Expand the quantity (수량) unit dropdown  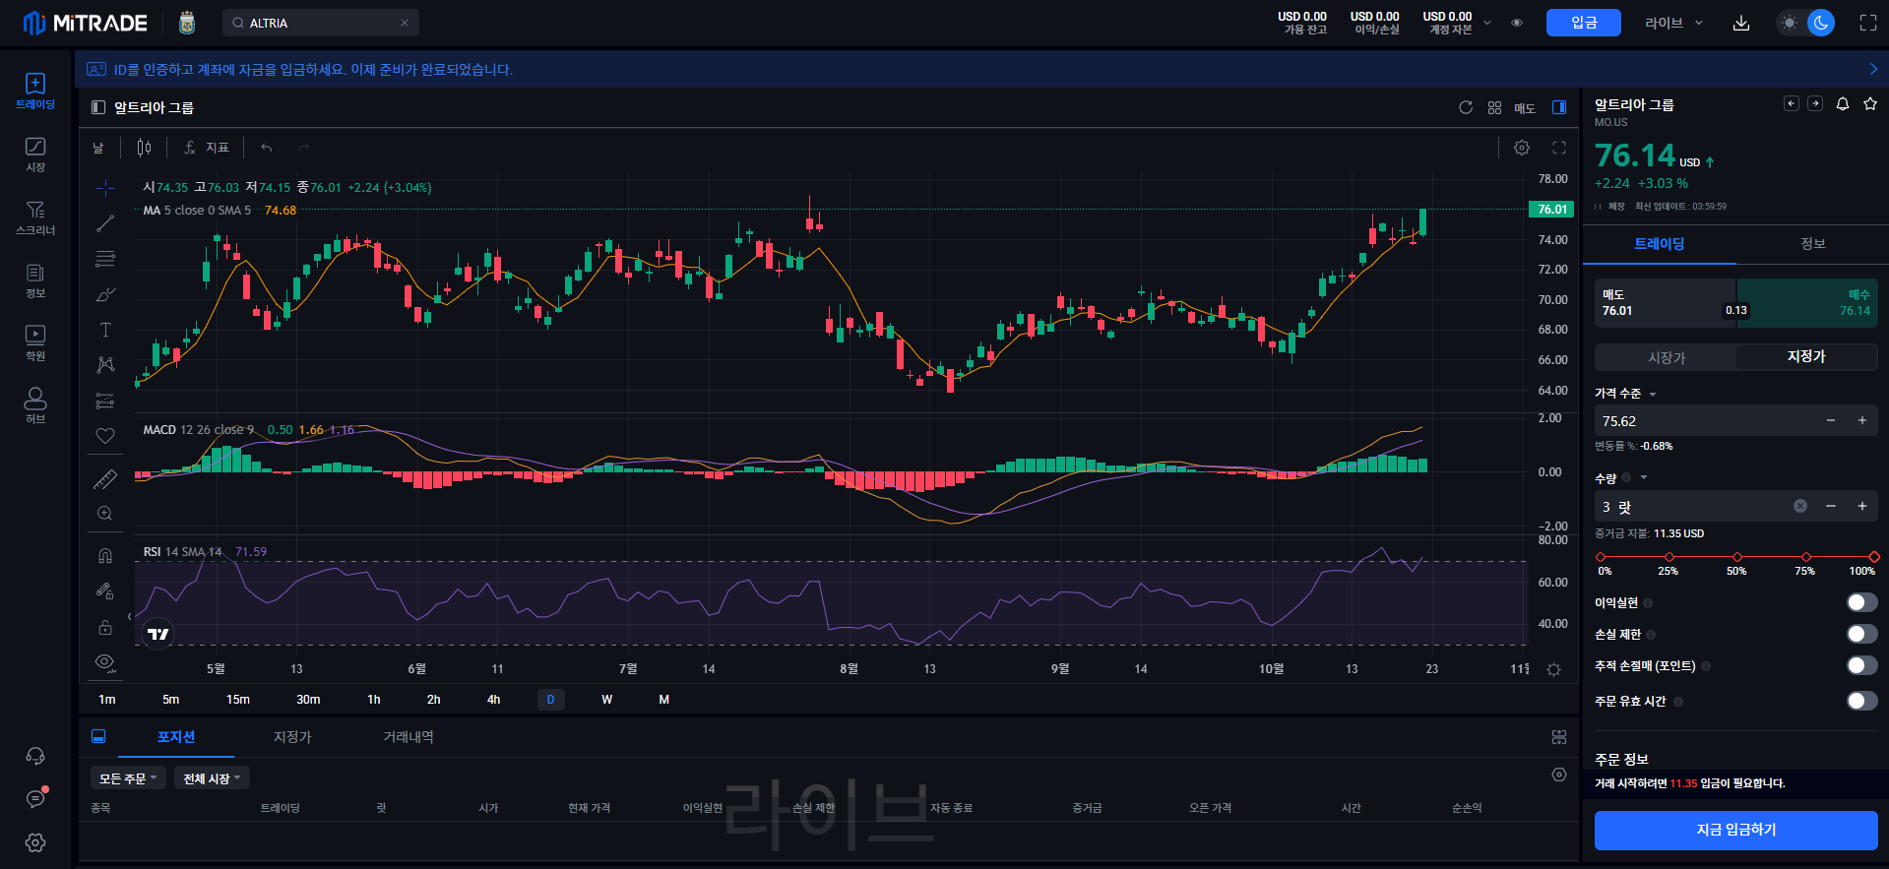click(x=1644, y=478)
